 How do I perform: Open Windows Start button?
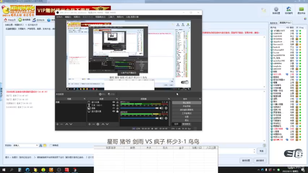click(x=4, y=170)
